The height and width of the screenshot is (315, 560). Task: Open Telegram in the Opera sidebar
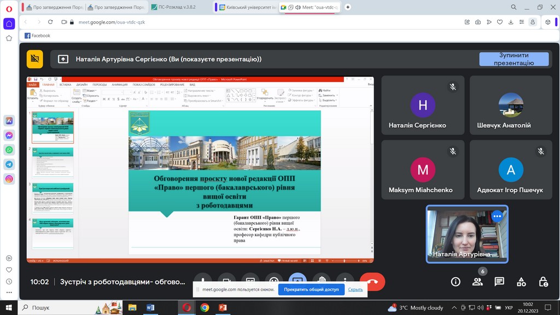point(9,164)
